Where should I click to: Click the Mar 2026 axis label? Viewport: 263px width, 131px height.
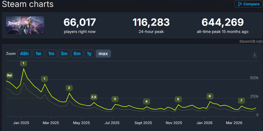click(234, 123)
